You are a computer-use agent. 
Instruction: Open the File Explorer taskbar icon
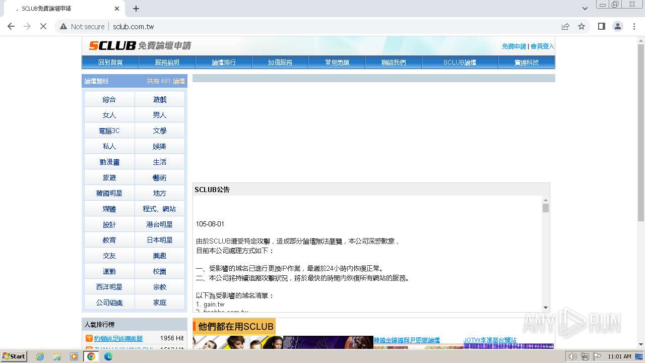57,356
